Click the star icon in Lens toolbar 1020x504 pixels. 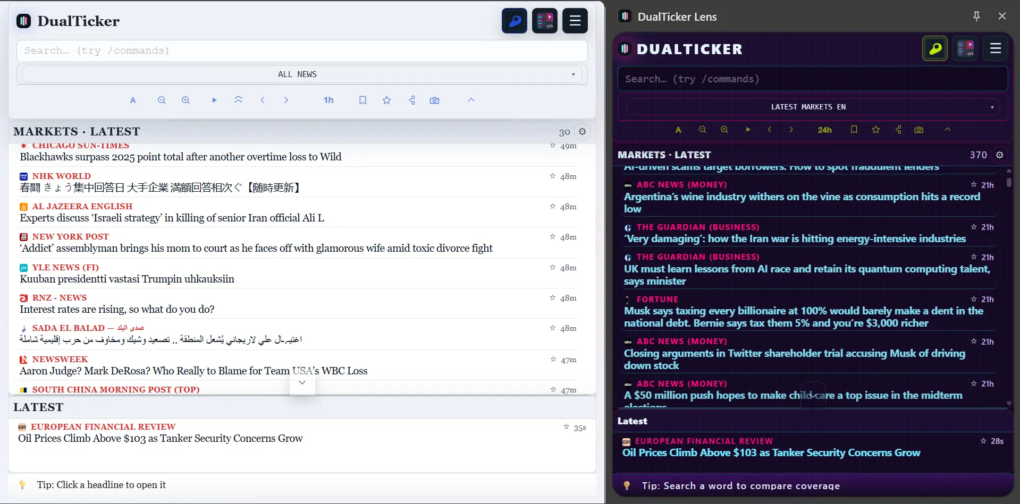point(876,130)
